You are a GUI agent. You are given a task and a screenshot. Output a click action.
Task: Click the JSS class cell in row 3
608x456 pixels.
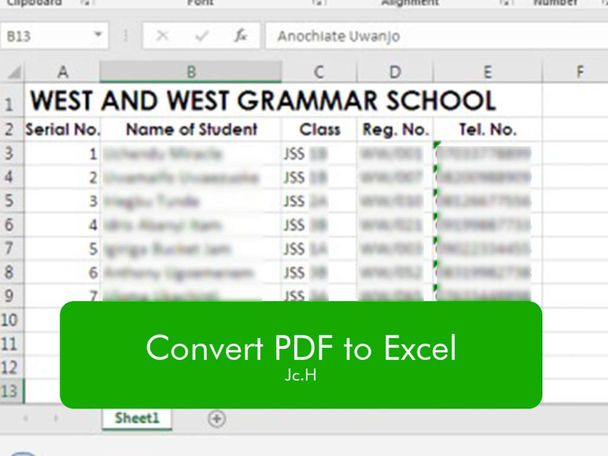(x=319, y=154)
